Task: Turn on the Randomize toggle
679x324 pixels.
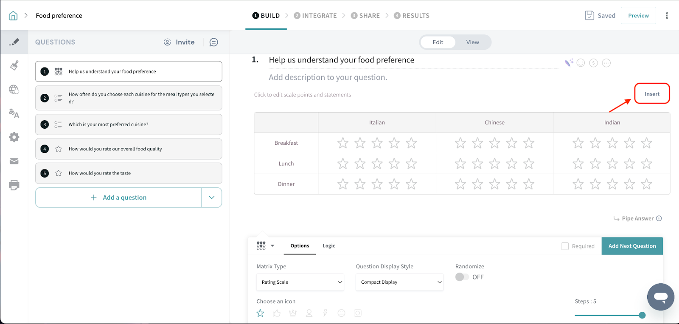Action: click(462, 277)
